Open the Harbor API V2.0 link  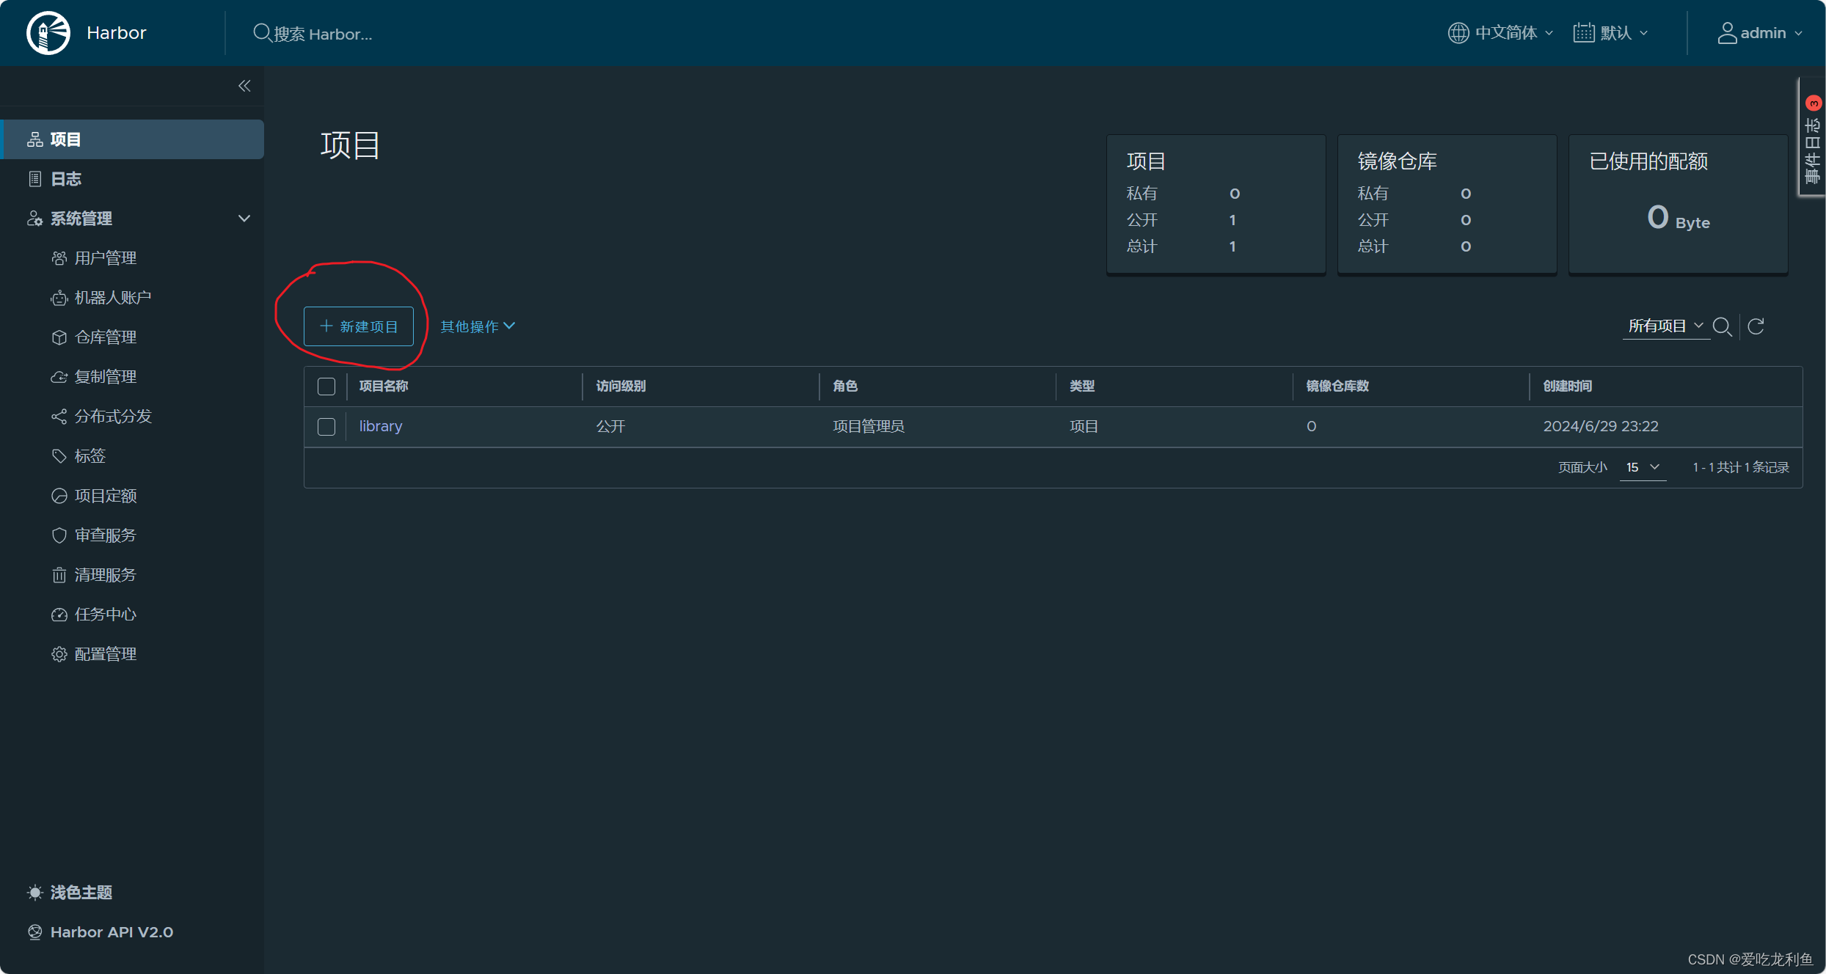pos(112,932)
